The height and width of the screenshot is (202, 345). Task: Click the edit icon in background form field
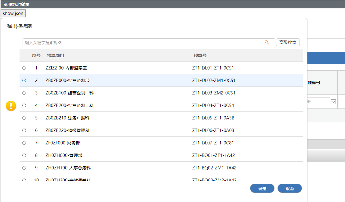click(333, 102)
